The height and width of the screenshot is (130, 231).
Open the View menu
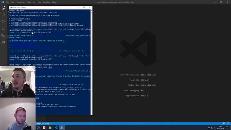(x=29, y=2)
